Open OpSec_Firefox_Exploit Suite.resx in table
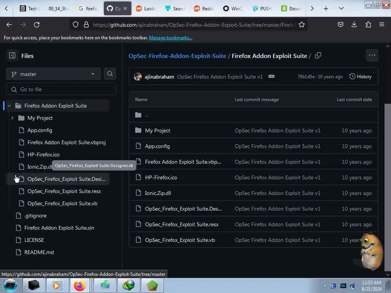 pyautogui.click(x=181, y=224)
